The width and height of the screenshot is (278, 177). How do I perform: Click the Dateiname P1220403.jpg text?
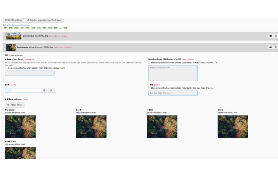click(x=35, y=36)
